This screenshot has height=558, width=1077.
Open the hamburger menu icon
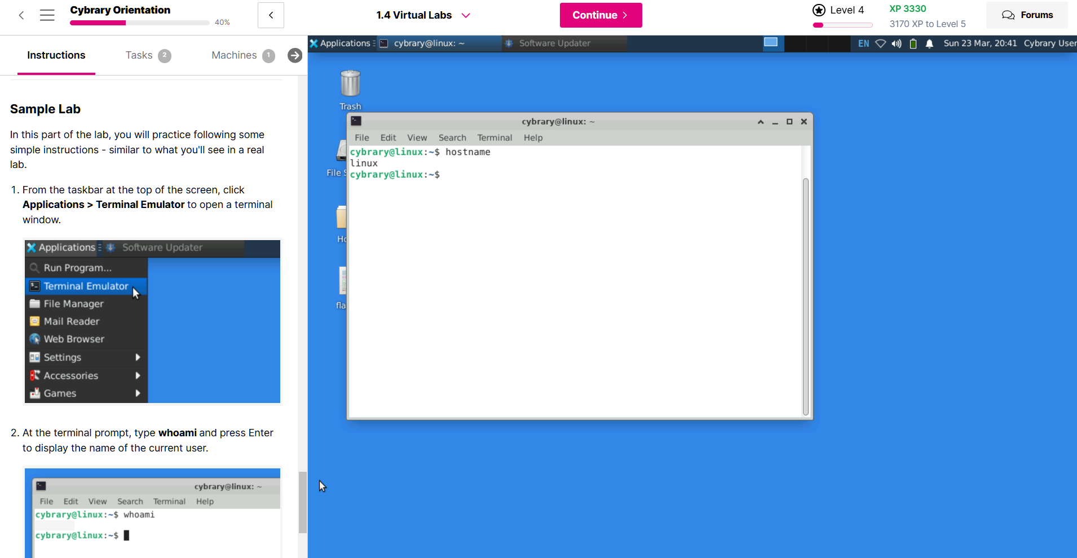47,15
